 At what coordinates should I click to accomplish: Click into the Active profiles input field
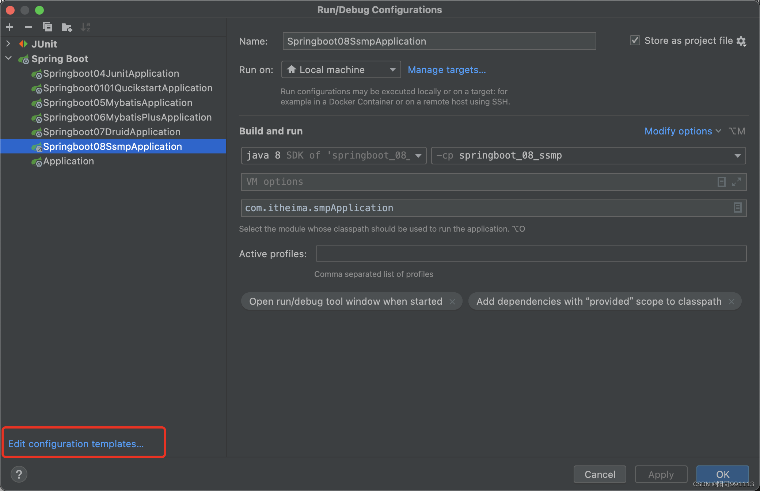pyautogui.click(x=531, y=254)
